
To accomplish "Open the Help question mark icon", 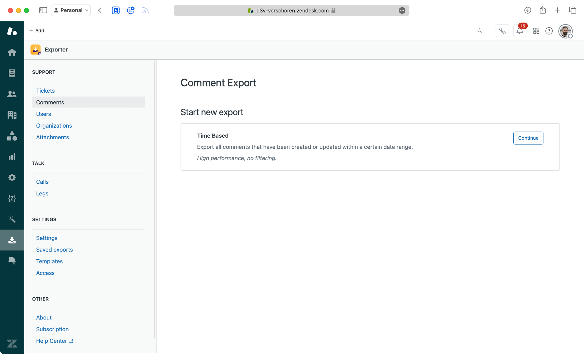I will pyautogui.click(x=549, y=31).
